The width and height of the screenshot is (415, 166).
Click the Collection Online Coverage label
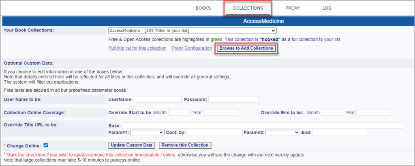pyautogui.click(x=34, y=112)
